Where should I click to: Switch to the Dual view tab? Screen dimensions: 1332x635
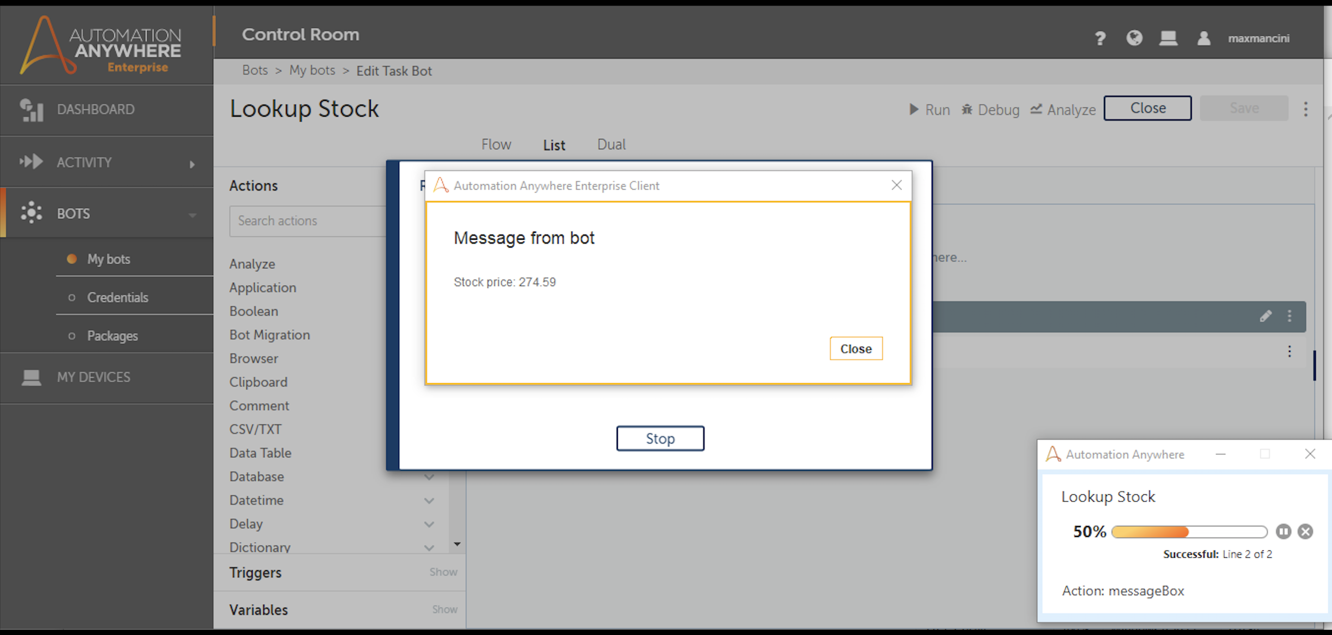click(611, 144)
